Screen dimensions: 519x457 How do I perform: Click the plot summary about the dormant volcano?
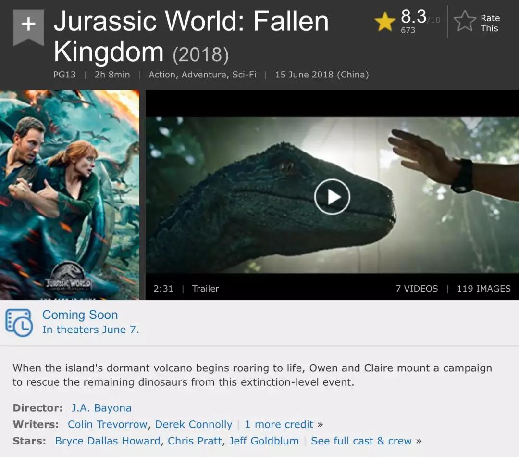pos(252,375)
